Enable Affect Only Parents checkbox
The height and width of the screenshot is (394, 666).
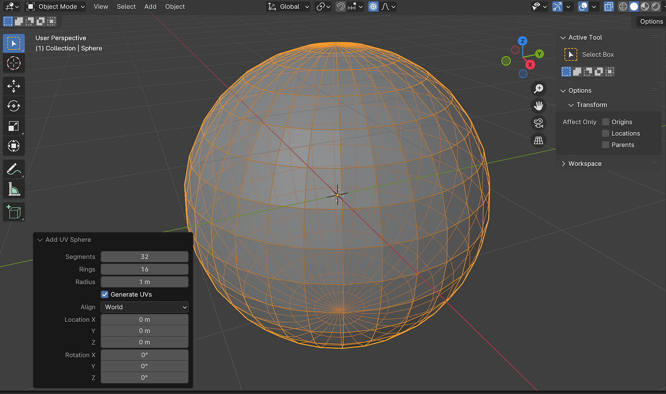(606, 145)
